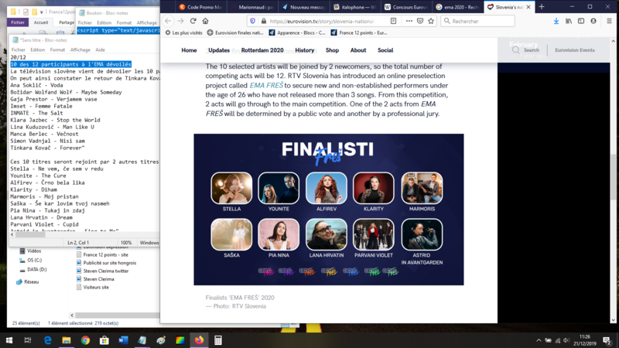Click the Rechercher search box
Viewport: 619px width, 348px height.
(477, 21)
